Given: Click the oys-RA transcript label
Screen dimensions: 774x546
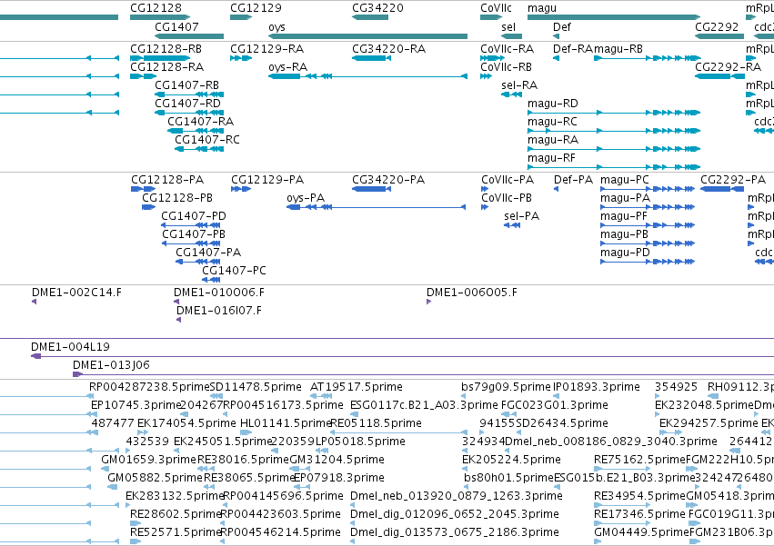Looking at the screenshot, I should tap(287, 67).
